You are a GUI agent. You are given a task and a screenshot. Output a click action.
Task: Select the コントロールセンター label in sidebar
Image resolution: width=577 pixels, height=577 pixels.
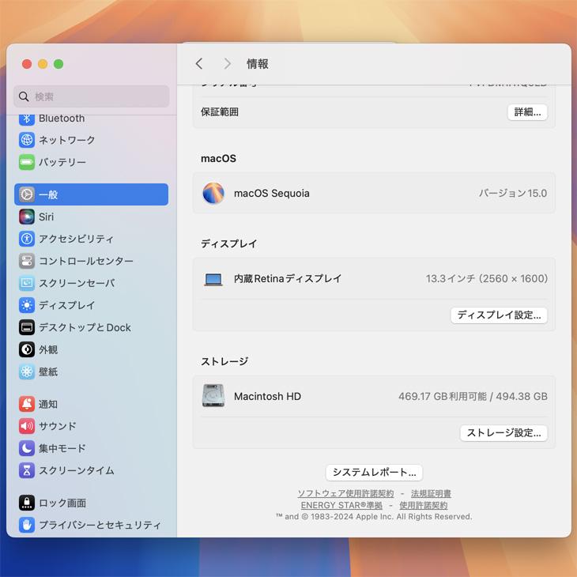[86, 262]
